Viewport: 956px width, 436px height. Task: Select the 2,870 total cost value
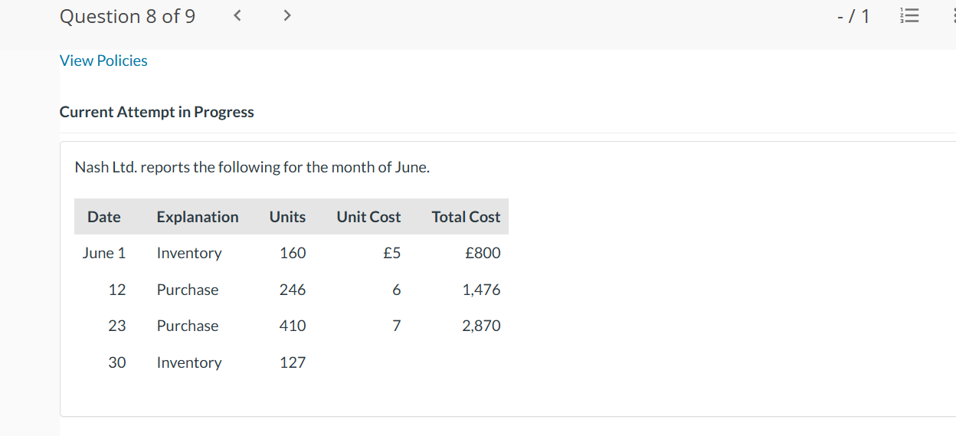coord(481,326)
